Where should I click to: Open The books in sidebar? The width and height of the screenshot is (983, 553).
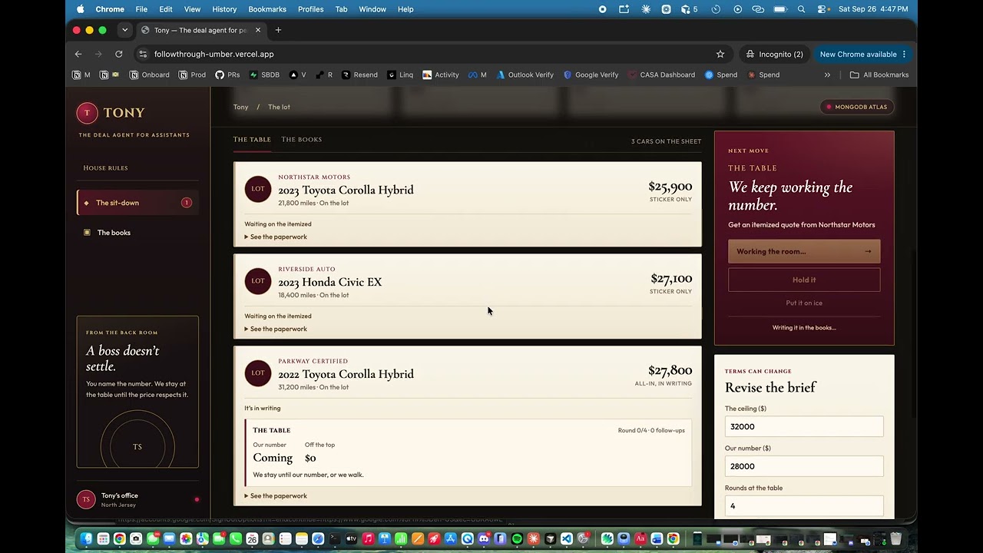click(x=137, y=233)
